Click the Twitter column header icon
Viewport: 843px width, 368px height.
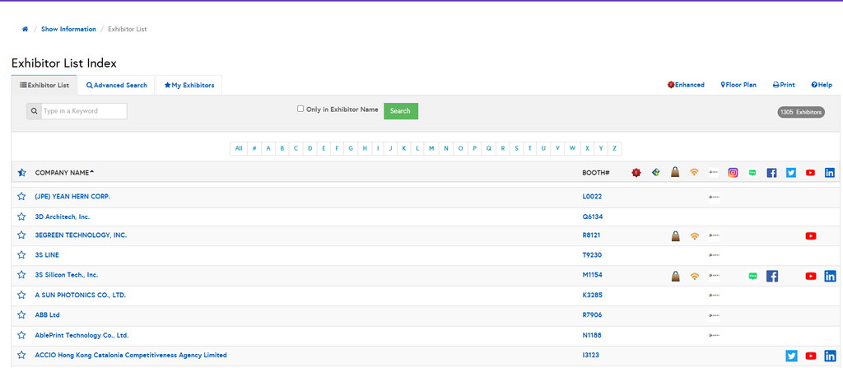tap(791, 173)
